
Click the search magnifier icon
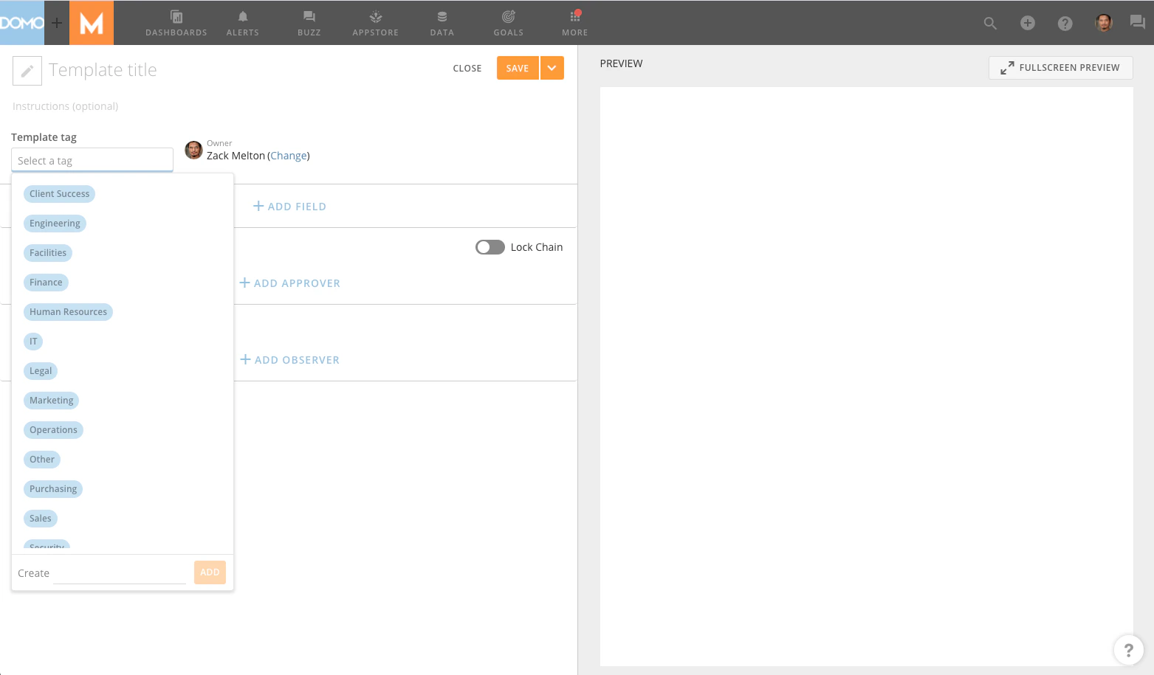click(990, 24)
